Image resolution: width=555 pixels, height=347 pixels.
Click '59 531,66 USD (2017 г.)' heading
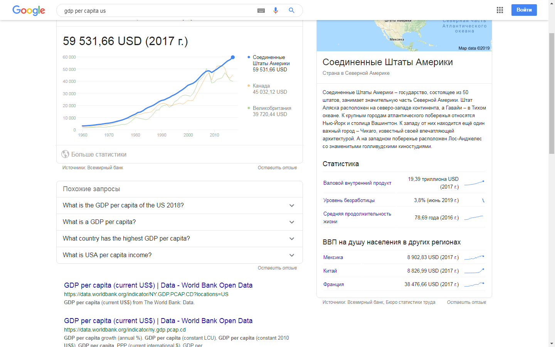click(125, 41)
